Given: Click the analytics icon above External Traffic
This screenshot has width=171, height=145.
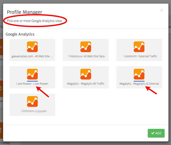Looking at the screenshot, I should coord(139,47).
